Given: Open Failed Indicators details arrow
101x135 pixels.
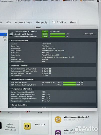Looking at the screenshot, I should pos(50,69).
